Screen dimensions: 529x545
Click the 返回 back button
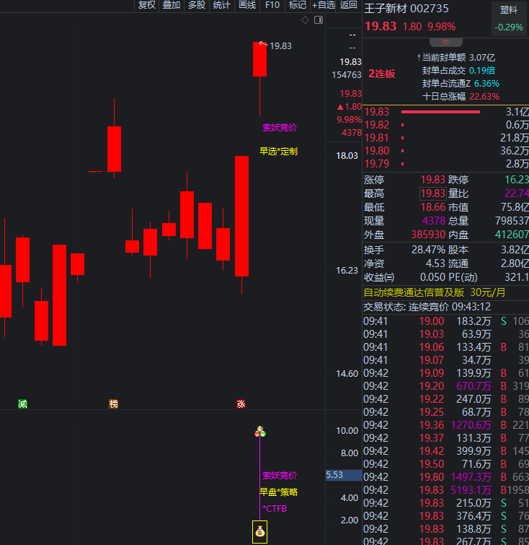pos(349,5)
